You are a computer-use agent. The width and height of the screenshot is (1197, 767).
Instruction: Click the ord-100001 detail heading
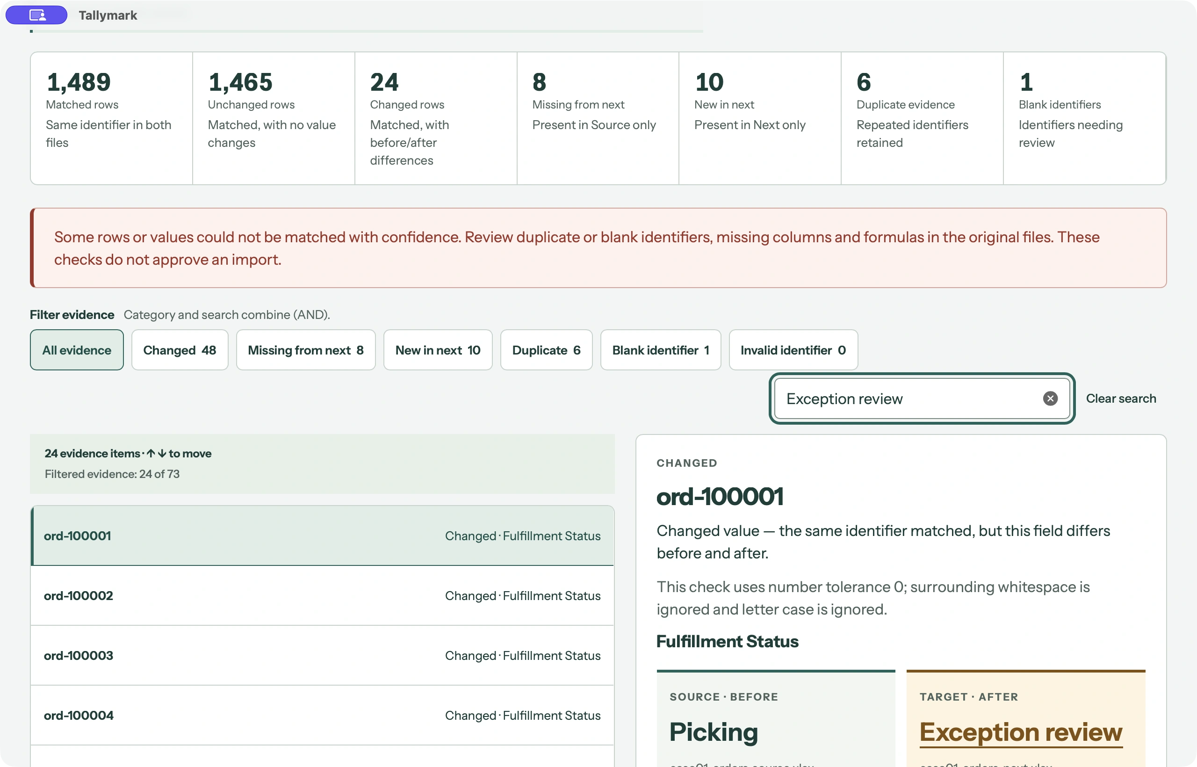(720, 497)
